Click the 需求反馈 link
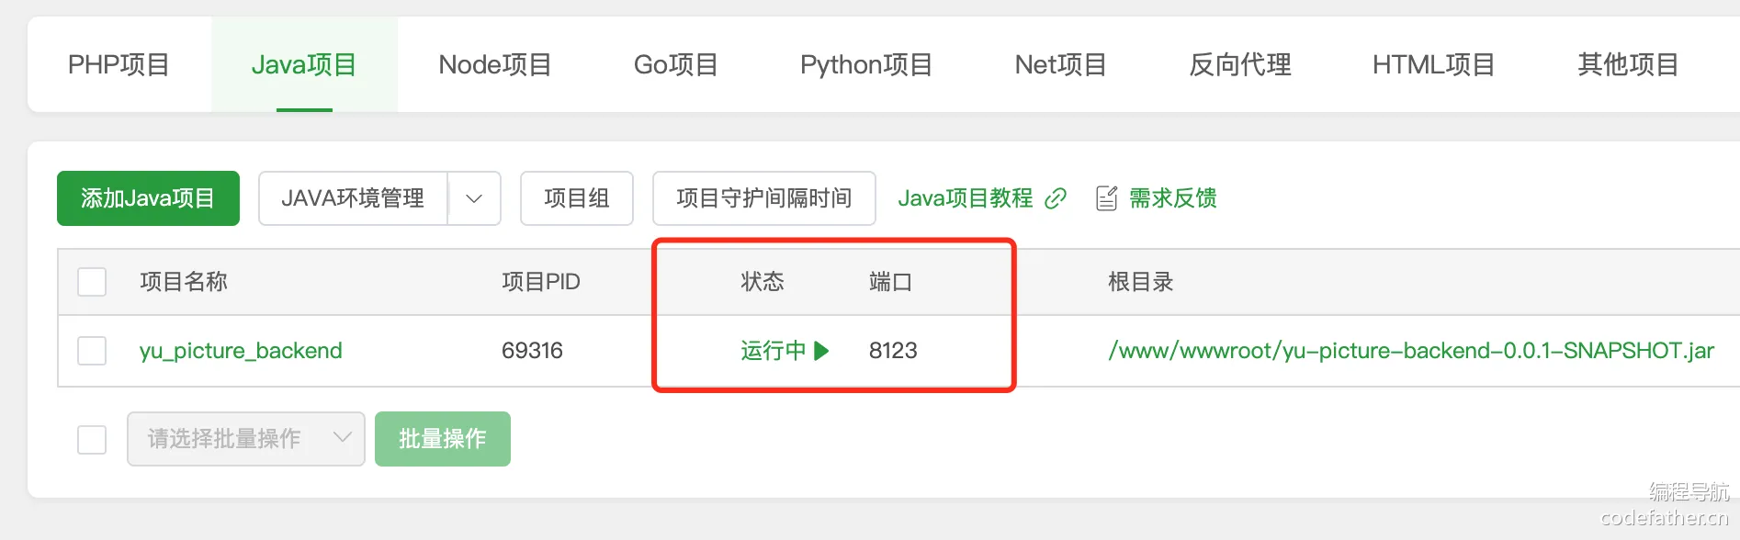This screenshot has width=1740, height=540. (x=1172, y=198)
